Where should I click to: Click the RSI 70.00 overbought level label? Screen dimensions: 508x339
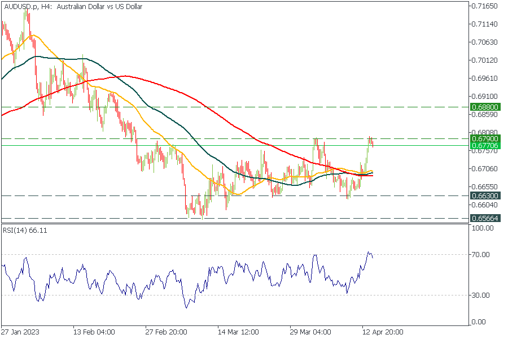click(x=481, y=255)
